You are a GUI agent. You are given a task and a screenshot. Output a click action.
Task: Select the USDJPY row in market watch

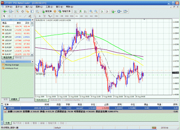[x=16, y=33]
